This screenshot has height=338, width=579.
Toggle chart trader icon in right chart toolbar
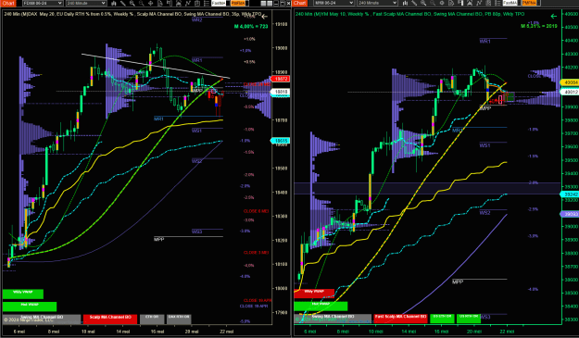(x=460, y=3)
